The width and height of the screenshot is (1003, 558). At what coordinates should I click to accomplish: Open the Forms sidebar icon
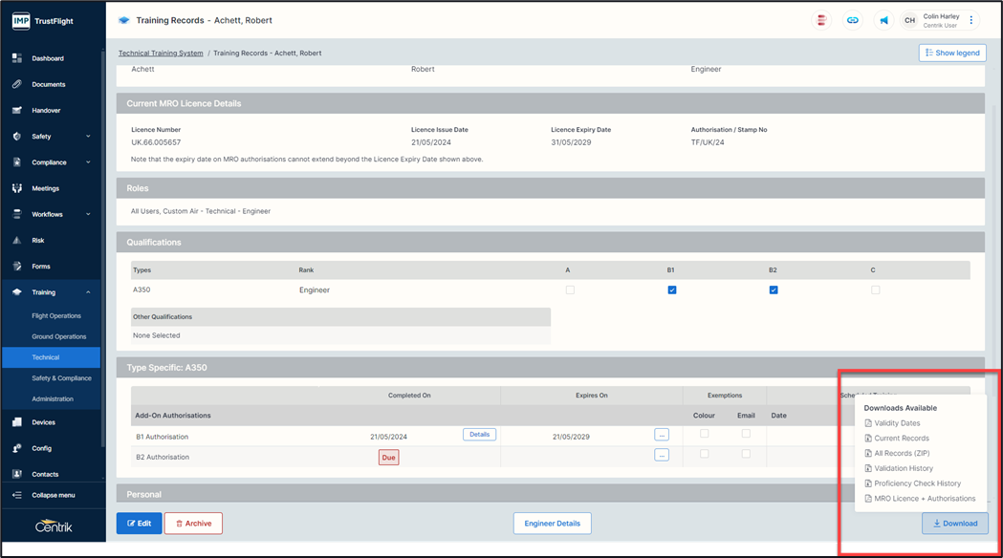click(17, 267)
